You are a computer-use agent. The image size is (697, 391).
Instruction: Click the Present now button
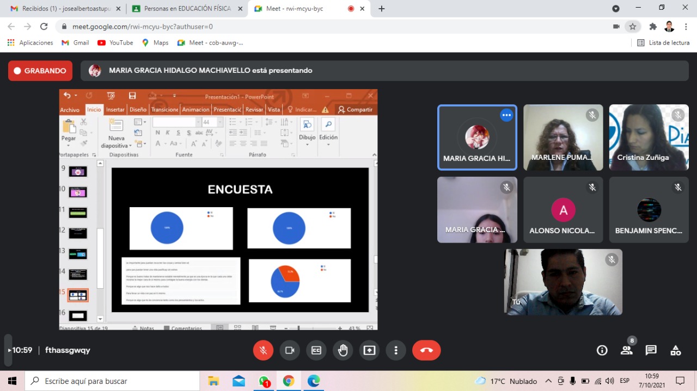point(369,350)
